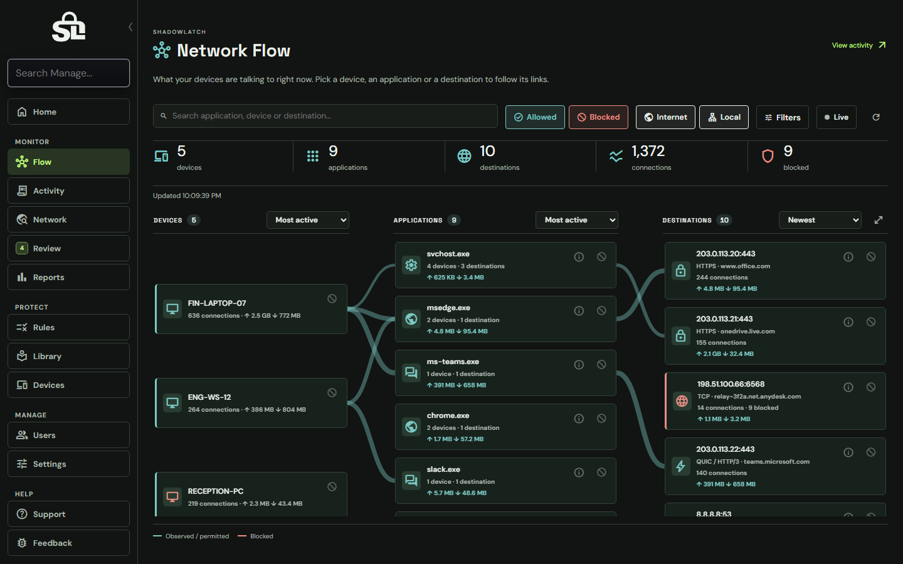
Task: Select the msedge.exe application card
Action: click(x=505, y=319)
